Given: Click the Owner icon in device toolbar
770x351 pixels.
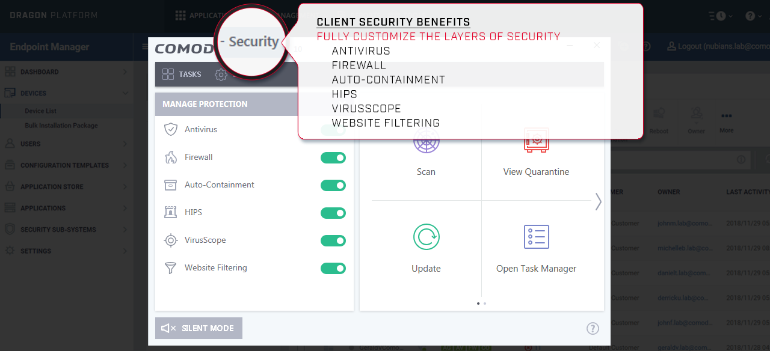Looking at the screenshot, I should coord(696,114).
